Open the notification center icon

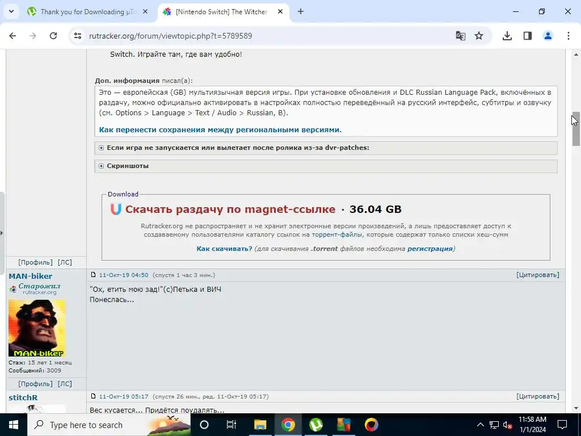tap(562, 425)
